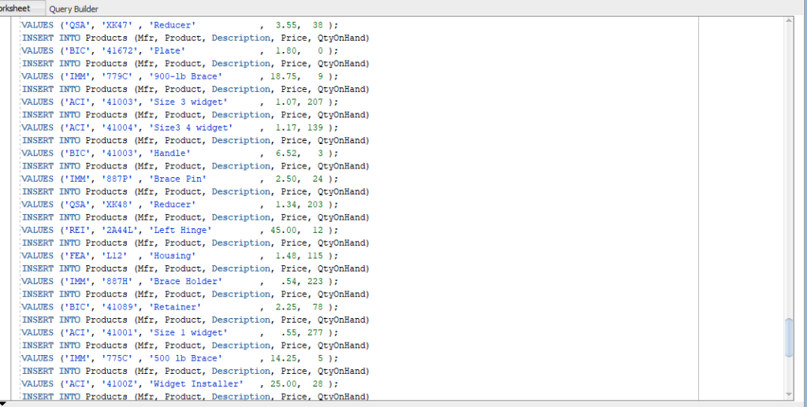The image size is (807, 407).
Task: Click the vertical scrollbar down arrow
Action: (788, 394)
